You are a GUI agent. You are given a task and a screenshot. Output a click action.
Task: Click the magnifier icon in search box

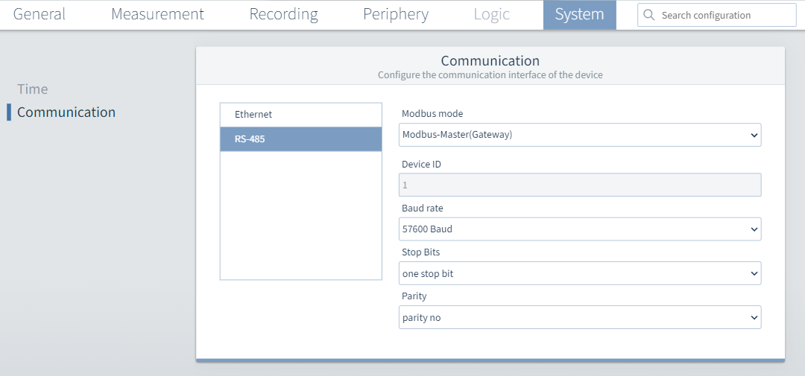pyautogui.click(x=649, y=16)
